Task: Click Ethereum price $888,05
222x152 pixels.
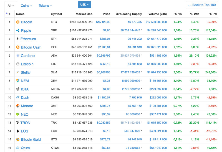Action: [x=105, y=39]
